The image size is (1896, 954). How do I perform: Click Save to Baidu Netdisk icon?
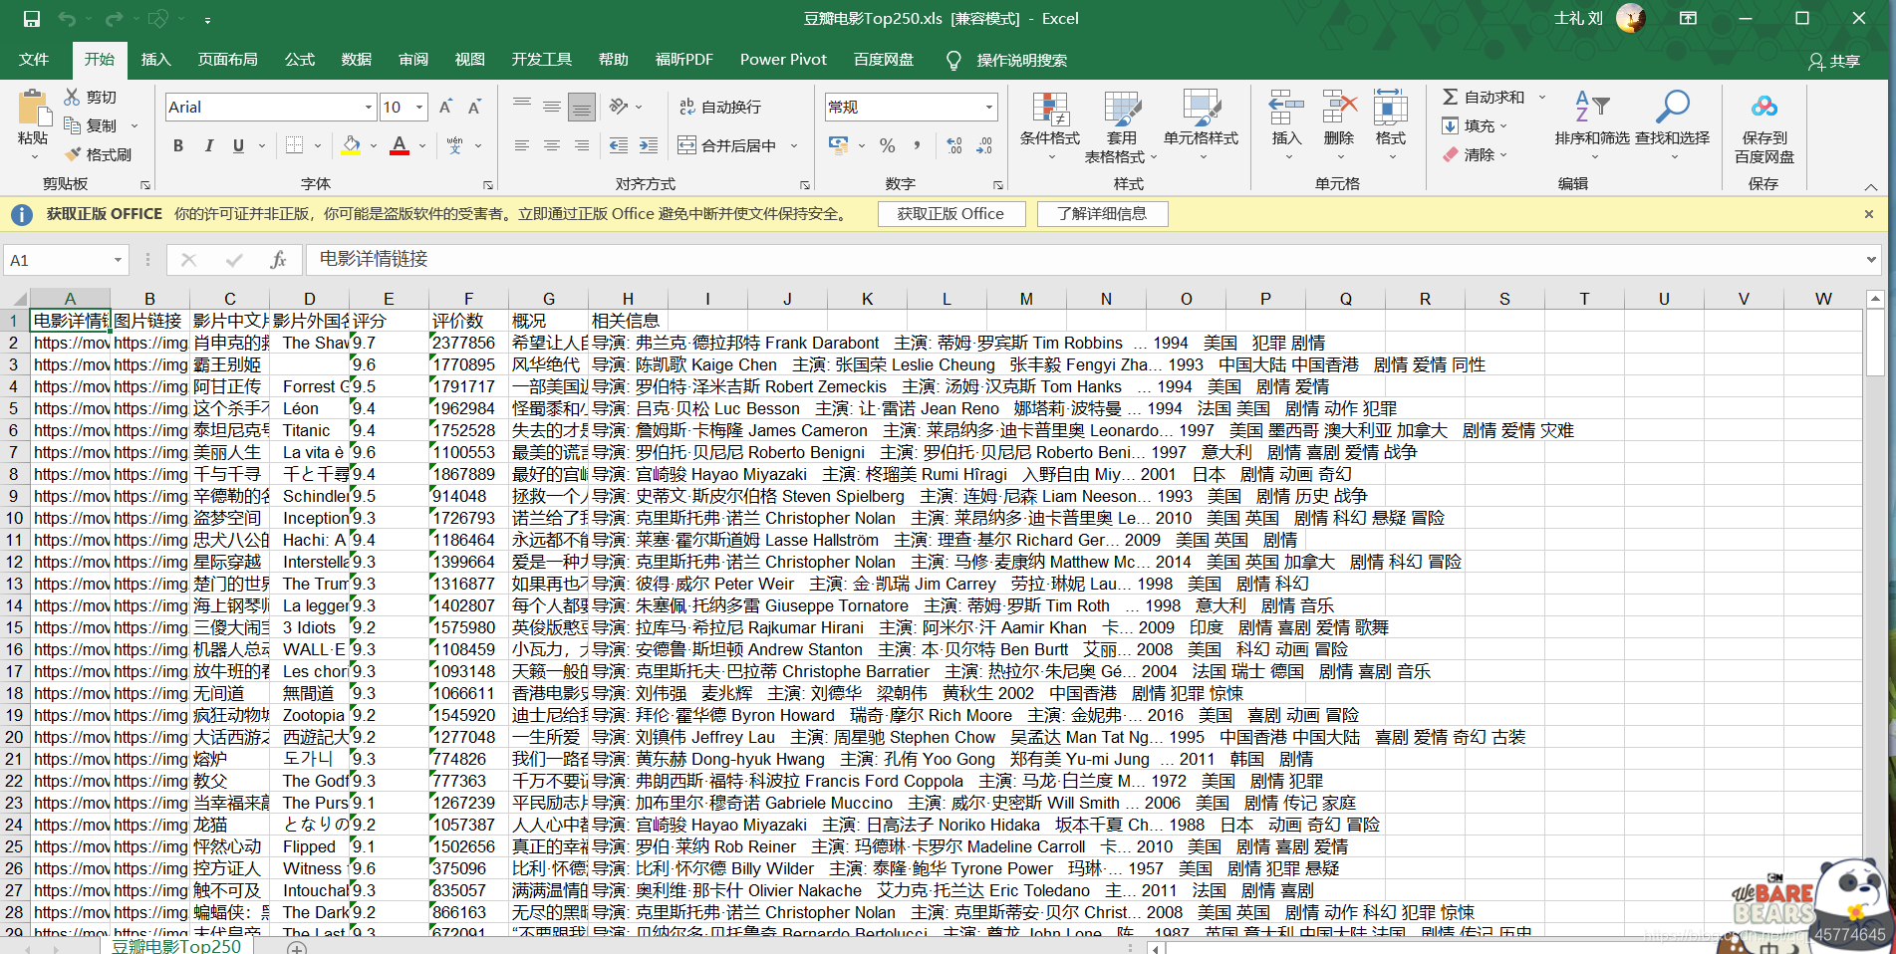(1764, 107)
